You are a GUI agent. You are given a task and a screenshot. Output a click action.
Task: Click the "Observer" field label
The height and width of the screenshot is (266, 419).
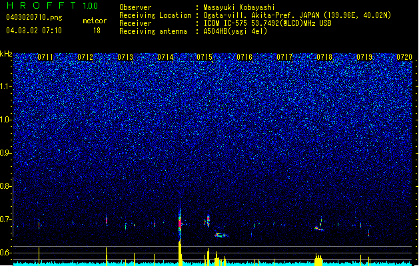pos(135,7)
